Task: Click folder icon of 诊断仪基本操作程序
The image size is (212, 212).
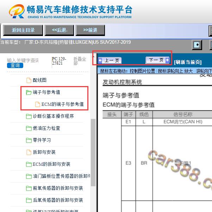Action: (29, 116)
